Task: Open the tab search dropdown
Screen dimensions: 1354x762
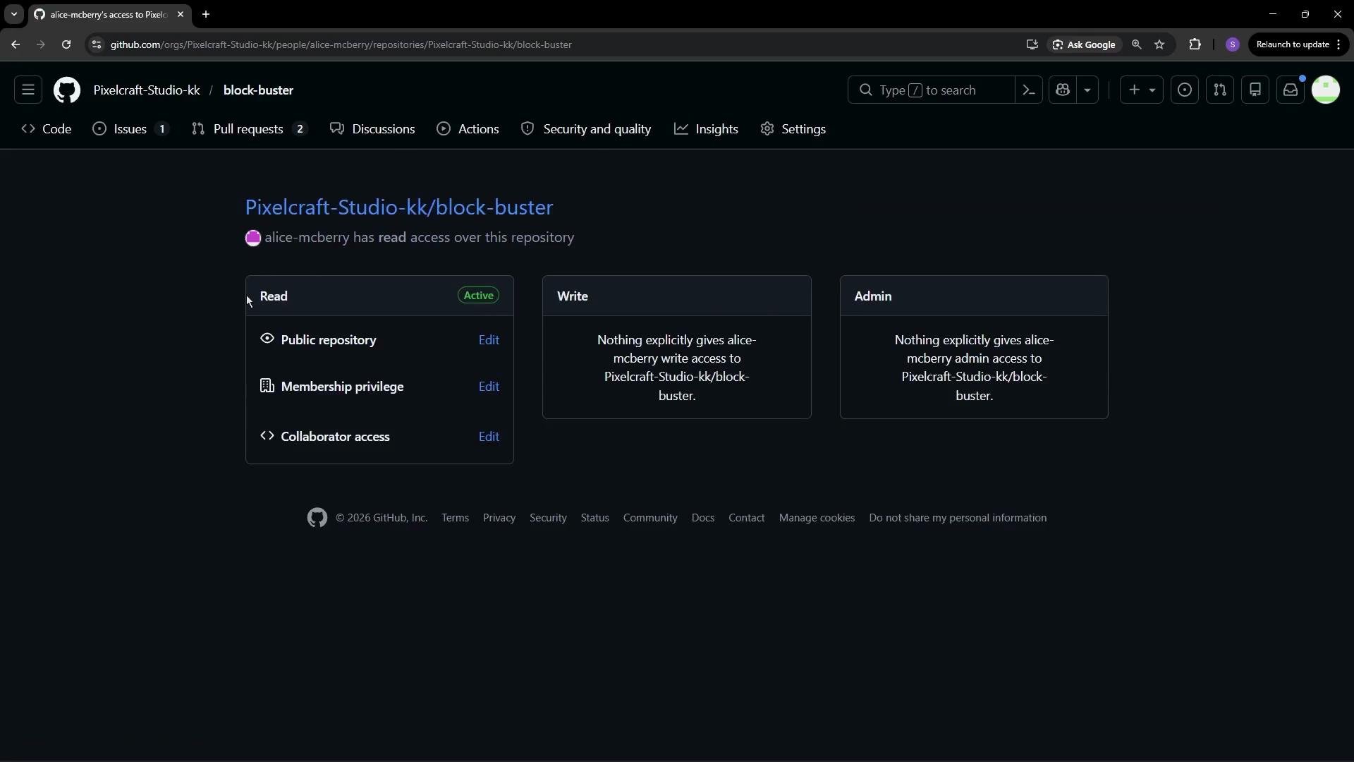Action: (x=13, y=14)
